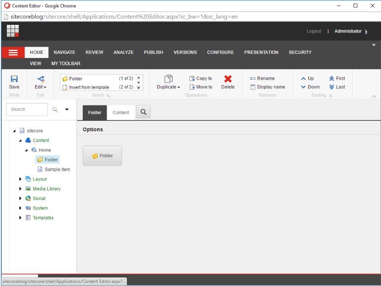Click the Rename icon
Viewport: 381px width, 286px height.
(x=253, y=78)
